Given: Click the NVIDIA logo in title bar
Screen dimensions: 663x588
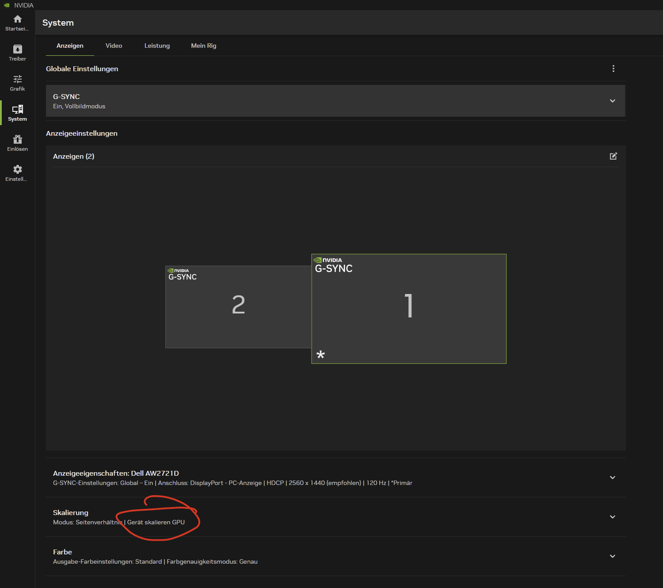Looking at the screenshot, I should tap(7, 5).
